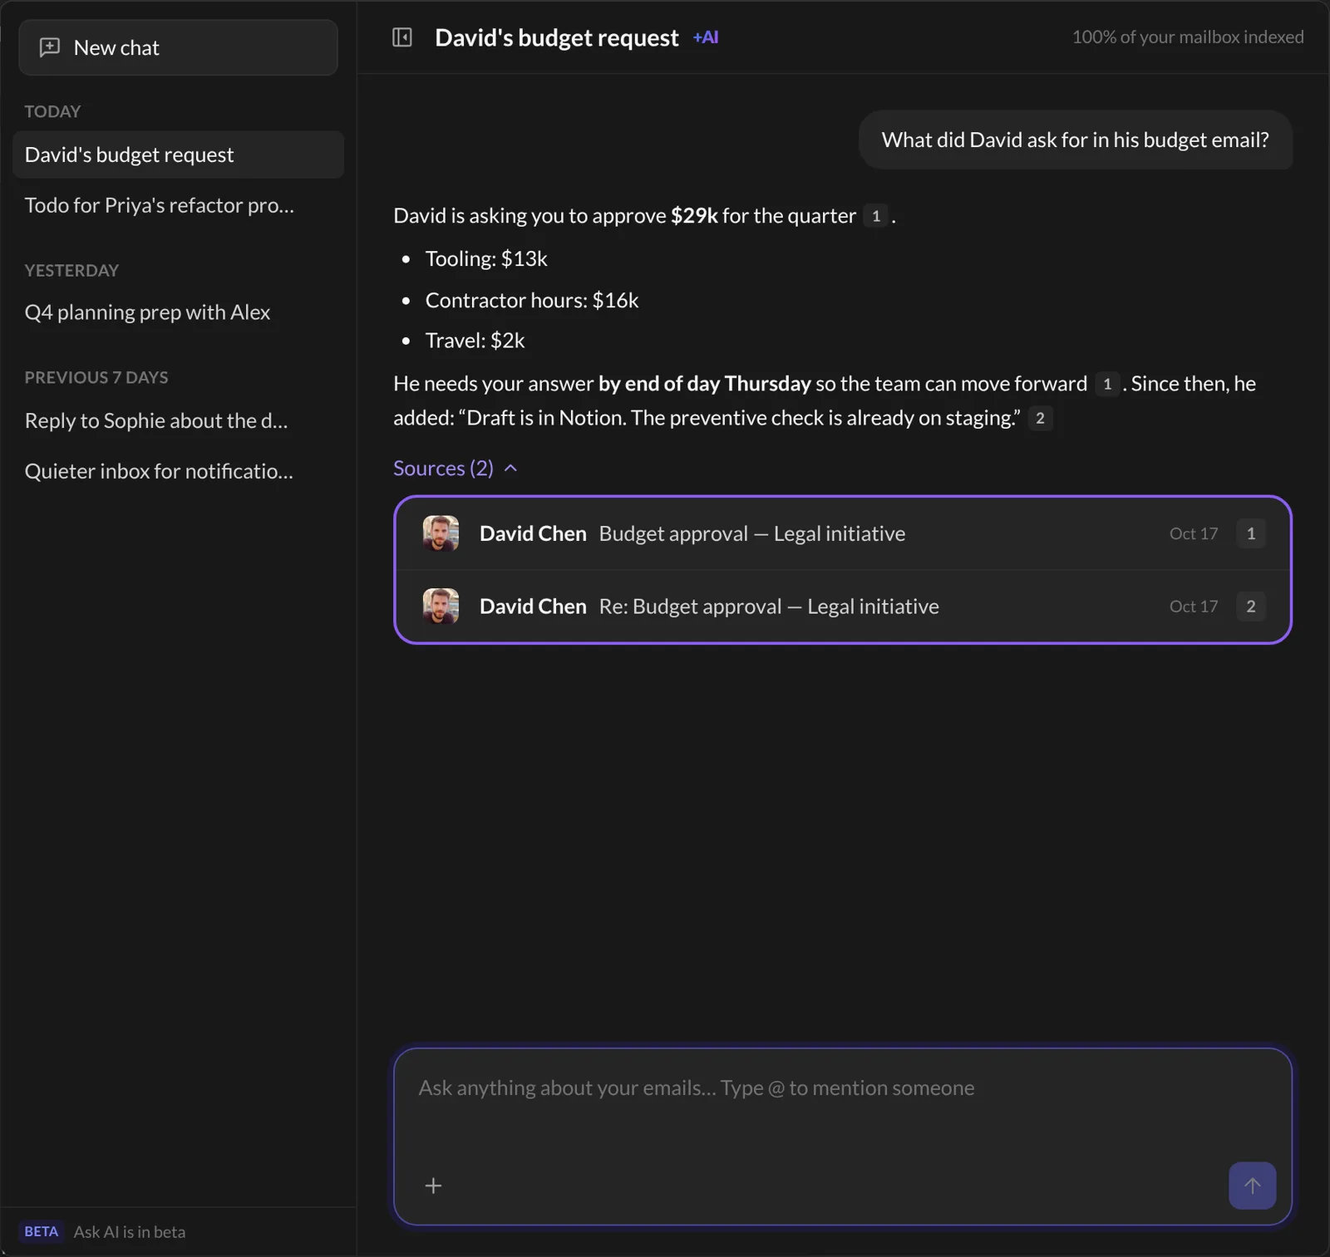1330x1257 pixels.
Task: Open Quieter inbox for notifications chat
Action: pyautogui.click(x=178, y=471)
